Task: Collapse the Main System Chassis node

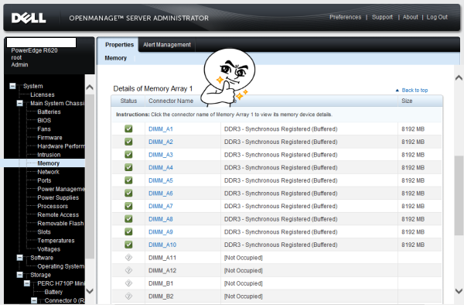Action: pos(19,103)
